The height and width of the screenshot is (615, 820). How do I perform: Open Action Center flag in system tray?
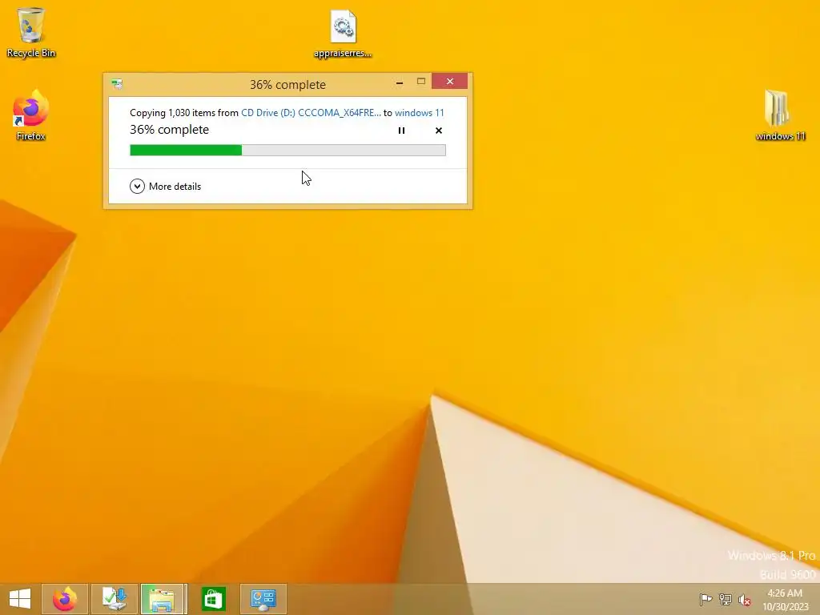pos(705,599)
